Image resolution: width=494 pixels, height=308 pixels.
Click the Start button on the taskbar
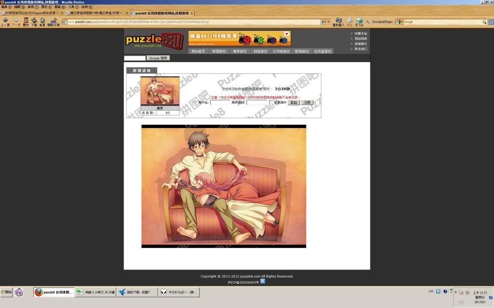coord(7,292)
